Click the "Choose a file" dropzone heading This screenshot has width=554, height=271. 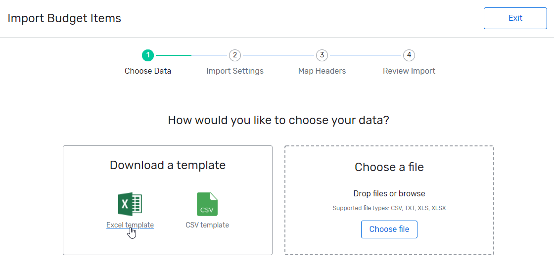point(389,167)
